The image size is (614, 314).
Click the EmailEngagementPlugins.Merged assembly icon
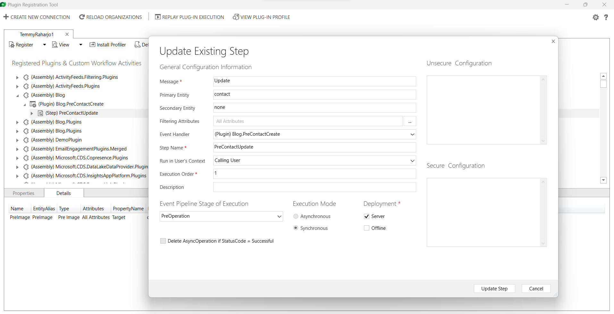pyautogui.click(x=26, y=149)
